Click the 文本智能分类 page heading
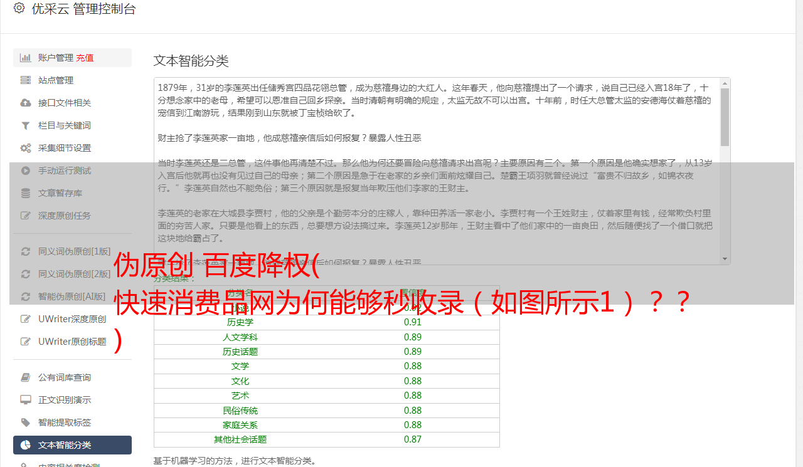 [191, 61]
